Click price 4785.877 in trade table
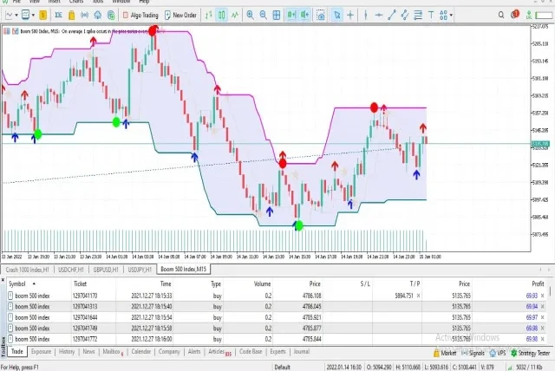 point(312,329)
